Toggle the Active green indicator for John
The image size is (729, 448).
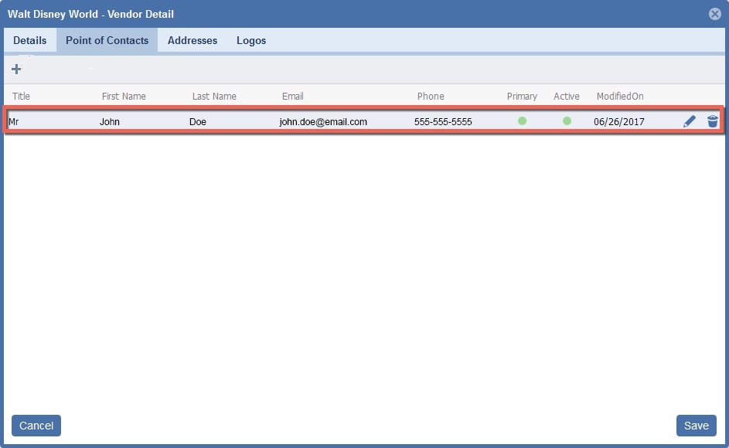[x=567, y=120]
